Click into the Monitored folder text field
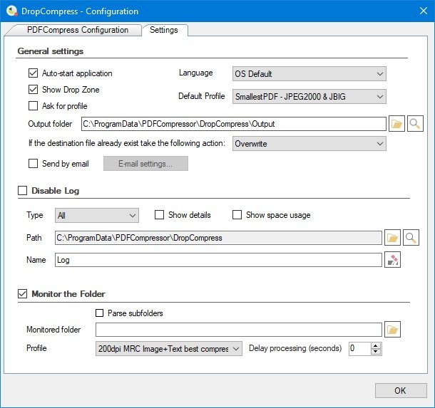The width and height of the screenshot is (435, 408). pyautogui.click(x=239, y=329)
